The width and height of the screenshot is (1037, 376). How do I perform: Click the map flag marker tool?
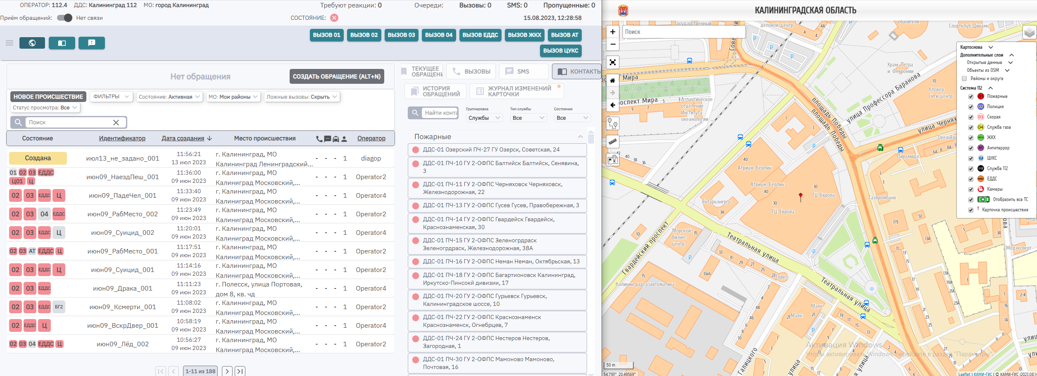coord(613,159)
